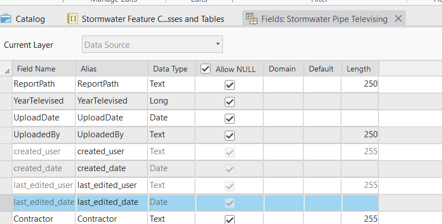The width and height of the screenshot is (442, 224).
Task: Click the Text data type for ReportPath
Action: click(172, 84)
